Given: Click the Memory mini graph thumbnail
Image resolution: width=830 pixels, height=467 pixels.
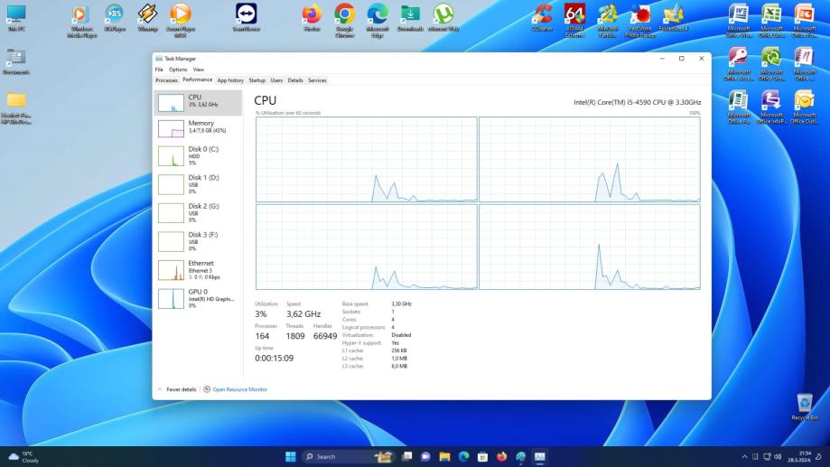Looking at the screenshot, I should pyautogui.click(x=171, y=128).
